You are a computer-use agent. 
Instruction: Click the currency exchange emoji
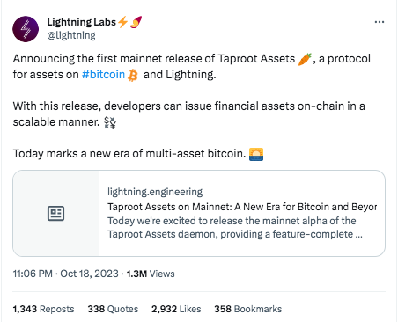110,122
